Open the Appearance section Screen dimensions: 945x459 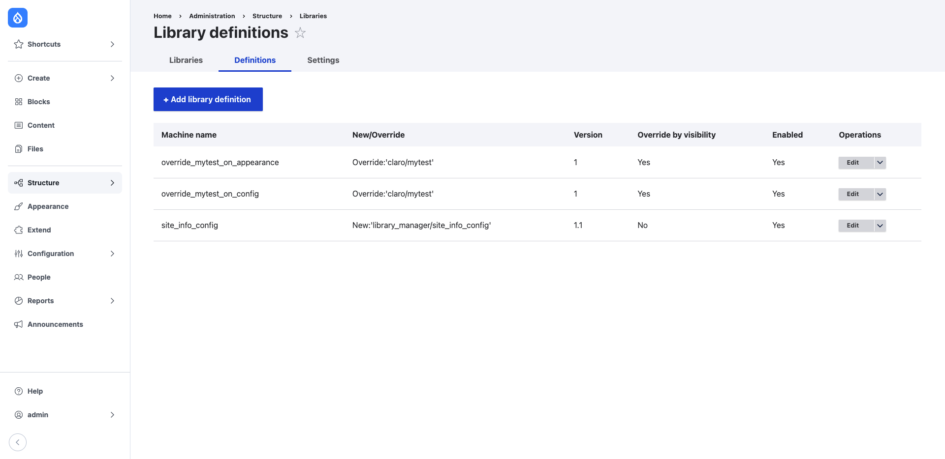coord(48,206)
